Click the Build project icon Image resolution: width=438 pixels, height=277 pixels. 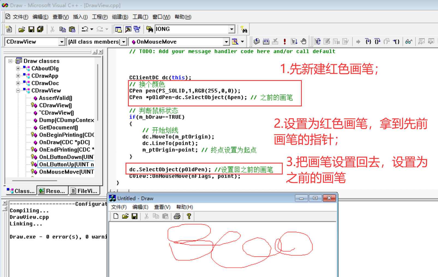(x=266, y=42)
